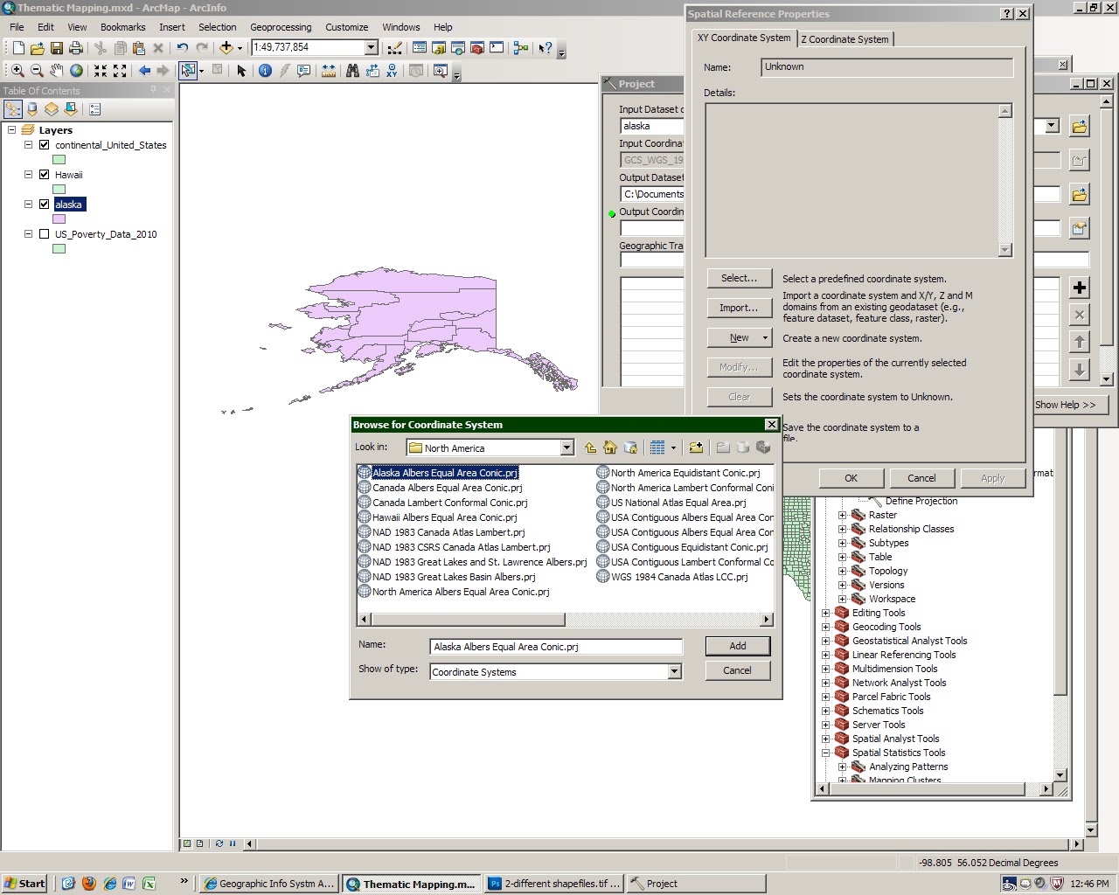The width and height of the screenshot is (1119, 895).
Task: Click List By Source icon in Table Of Contents
Action: click(x=32, y=109)
